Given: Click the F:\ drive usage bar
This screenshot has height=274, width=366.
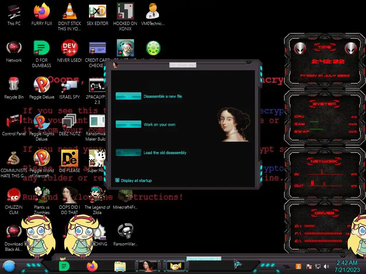Looking at the screenshot, I should [323, 233].
